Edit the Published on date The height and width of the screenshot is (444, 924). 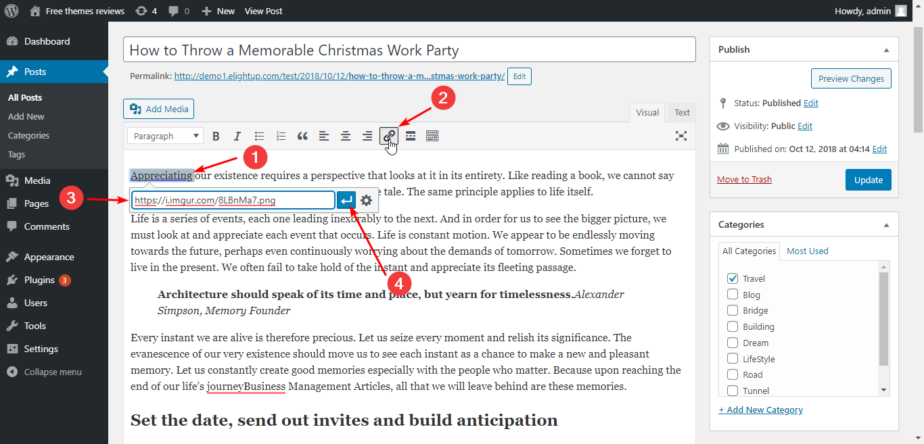pyautogui.click(x=879, y=149)
